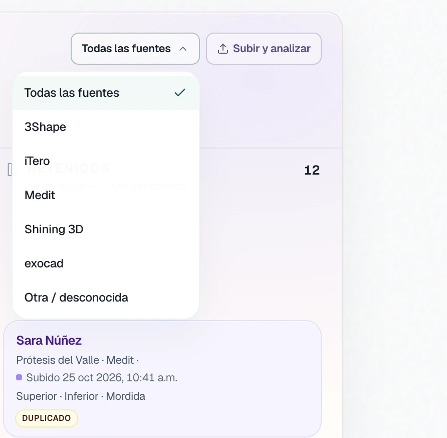Click the Subido 25 oct 2026 timestamp text
447x438 pixels.
pos(102,377)
